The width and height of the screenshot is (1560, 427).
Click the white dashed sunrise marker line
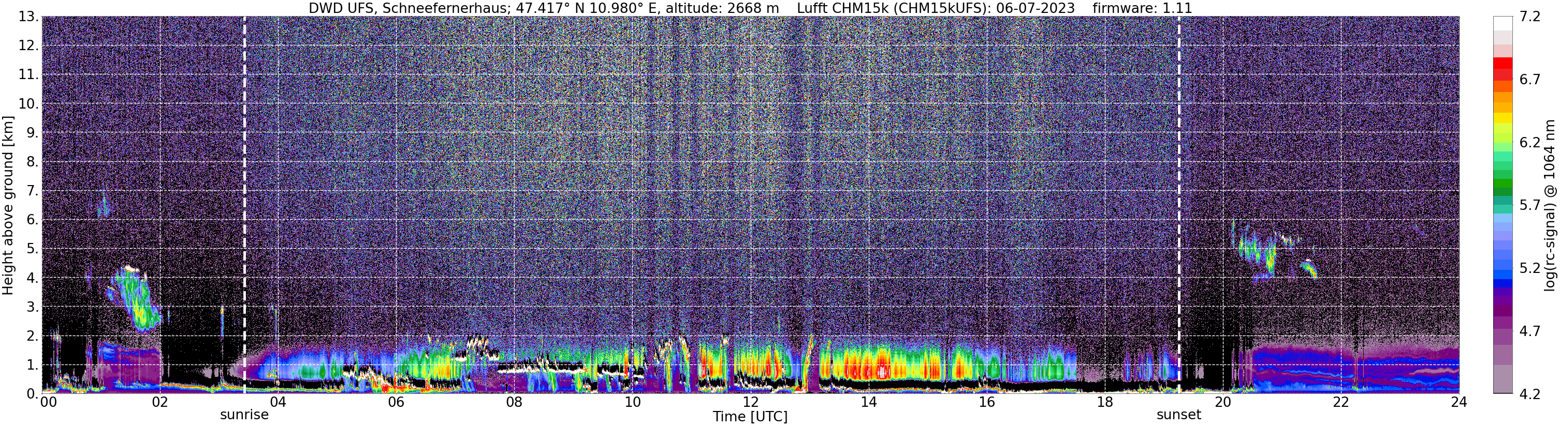244,204
